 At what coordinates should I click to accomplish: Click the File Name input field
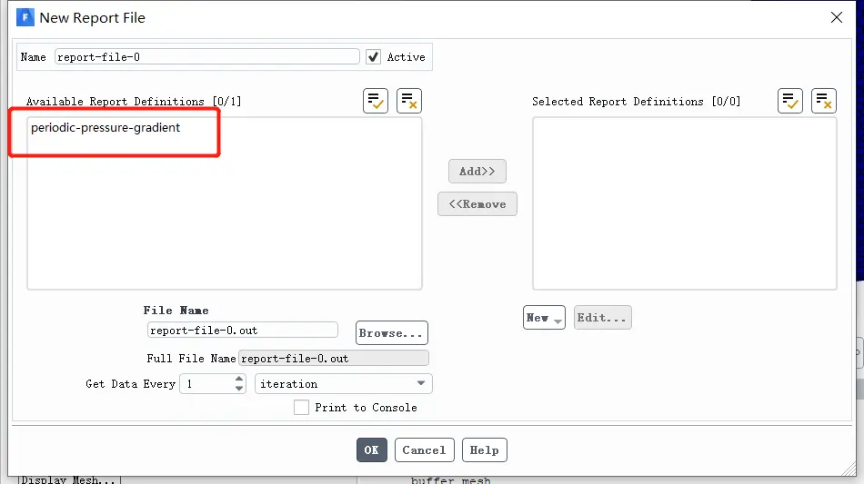tap(243, 330)
